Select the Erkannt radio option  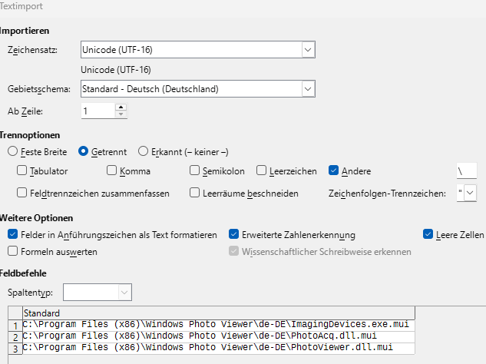coord(143,151)
